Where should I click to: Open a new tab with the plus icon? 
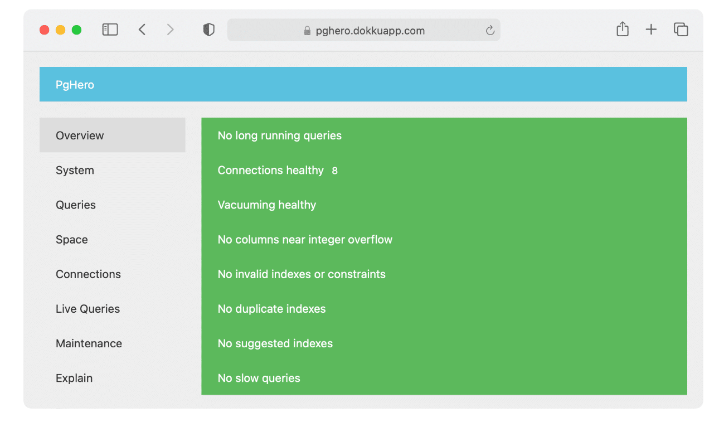[651, 29]
